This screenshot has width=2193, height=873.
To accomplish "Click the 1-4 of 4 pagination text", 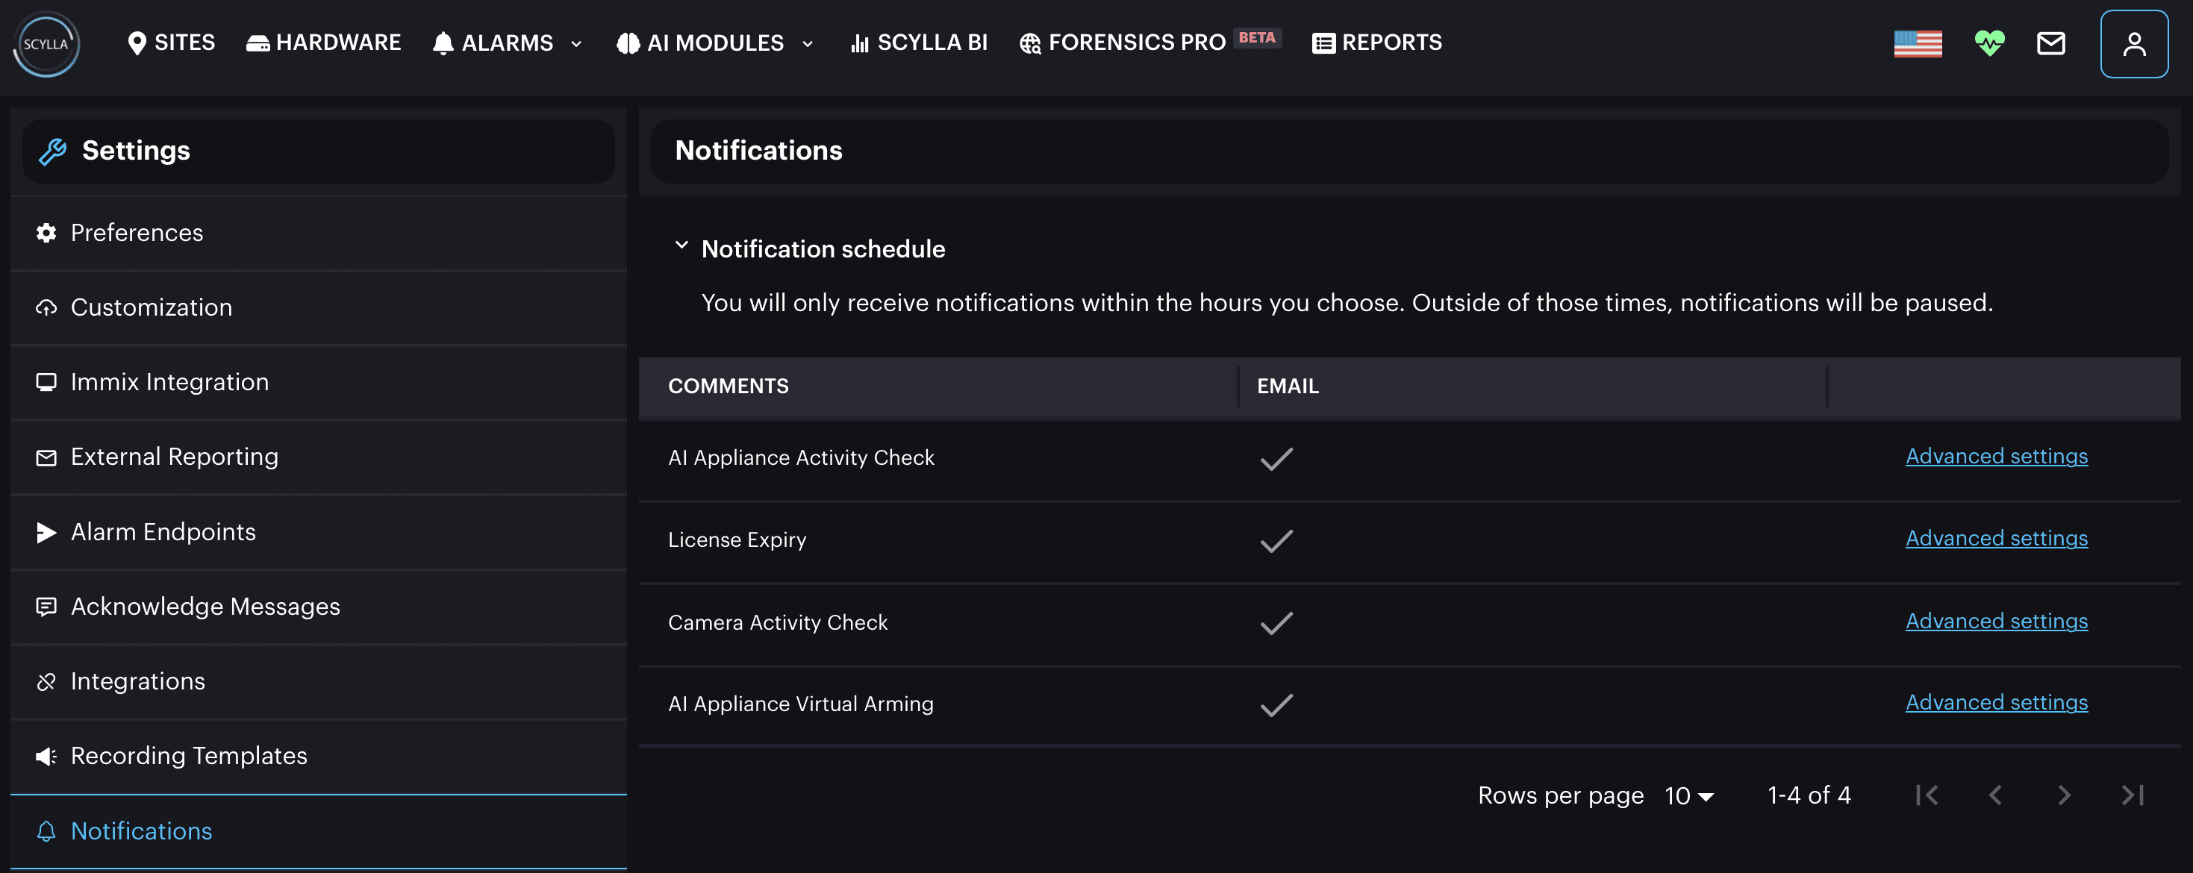I will coord(1809,796).
